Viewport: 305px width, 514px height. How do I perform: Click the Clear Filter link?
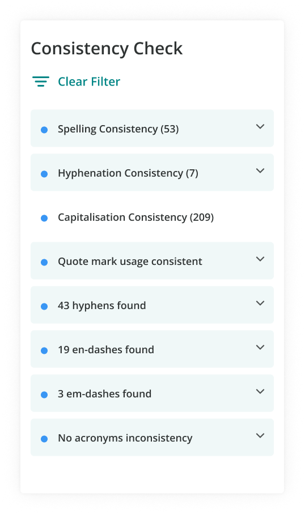[89, 82]
